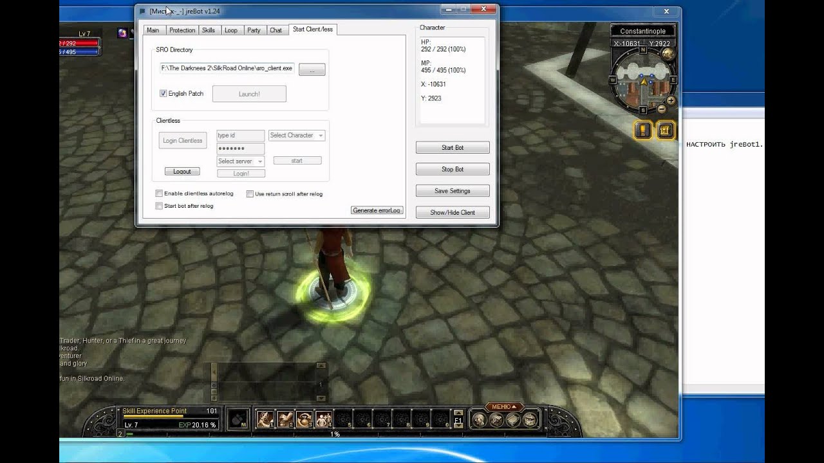The height and width of the screenshot is (463, 824).
Task: Select skill icon in hotbar slot 1
Action: pyautogui.click(x=265, y=419)
